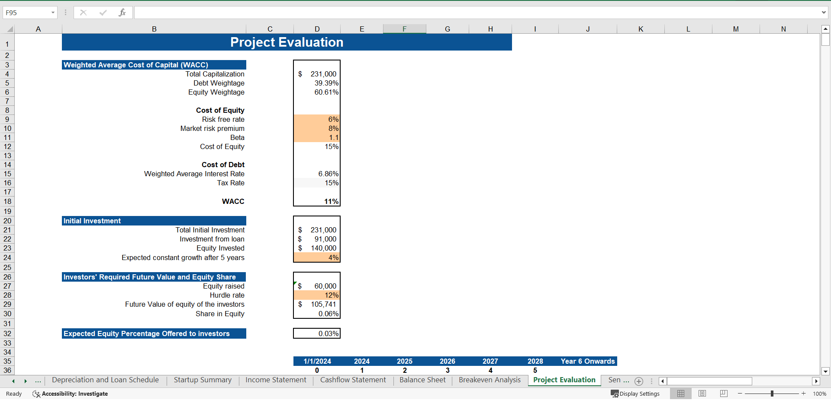
Task: Click the 100% zoom level indicator
Action: [820, 394]
